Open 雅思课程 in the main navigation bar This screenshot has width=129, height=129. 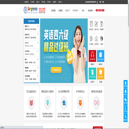coord(53,10)
